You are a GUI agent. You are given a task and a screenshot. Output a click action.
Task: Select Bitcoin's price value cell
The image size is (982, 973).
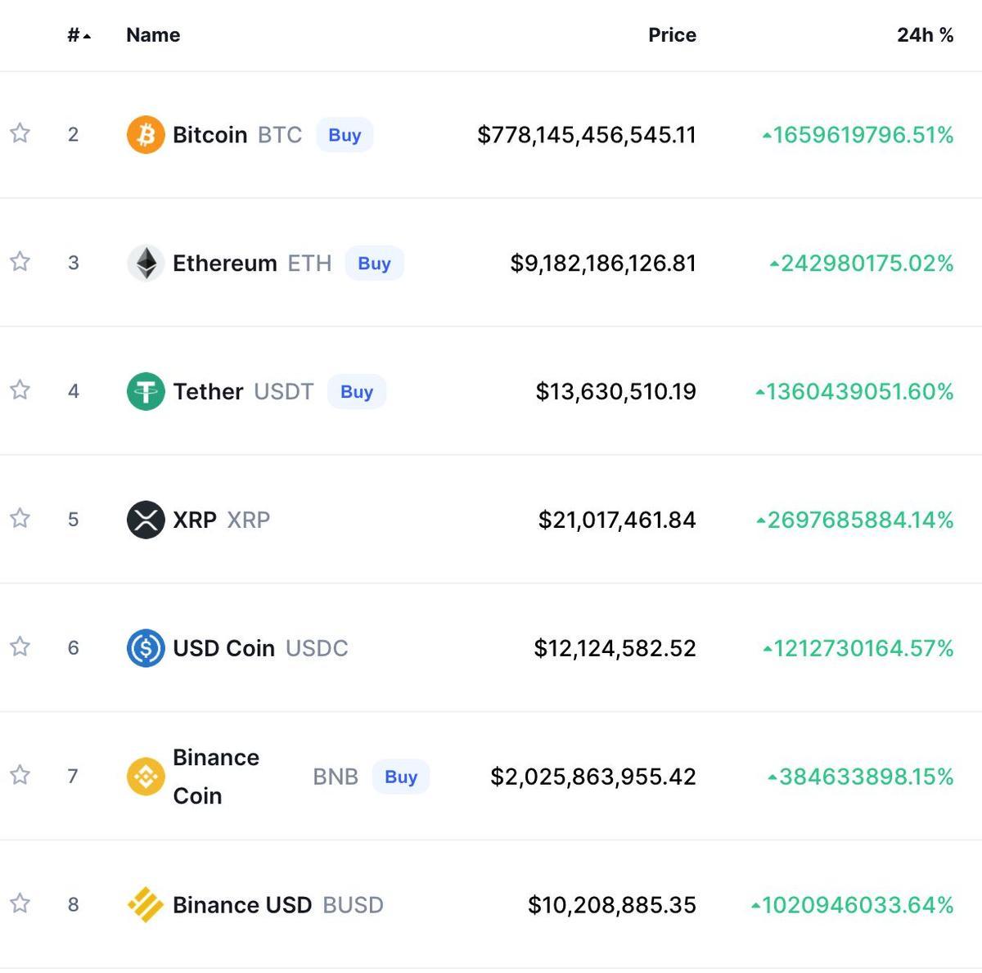coord(587,134)
